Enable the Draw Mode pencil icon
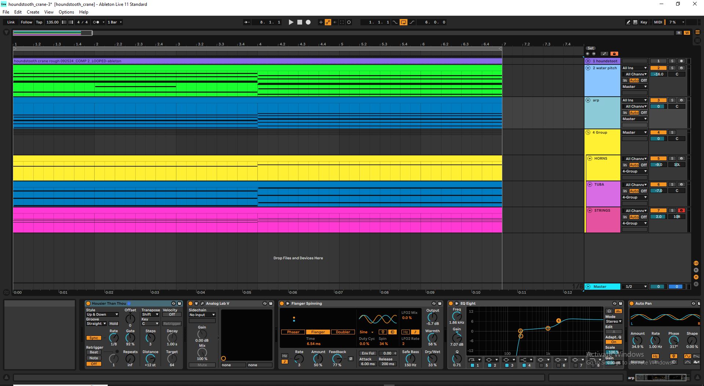The image size is (704, 386). coord(628,22)
